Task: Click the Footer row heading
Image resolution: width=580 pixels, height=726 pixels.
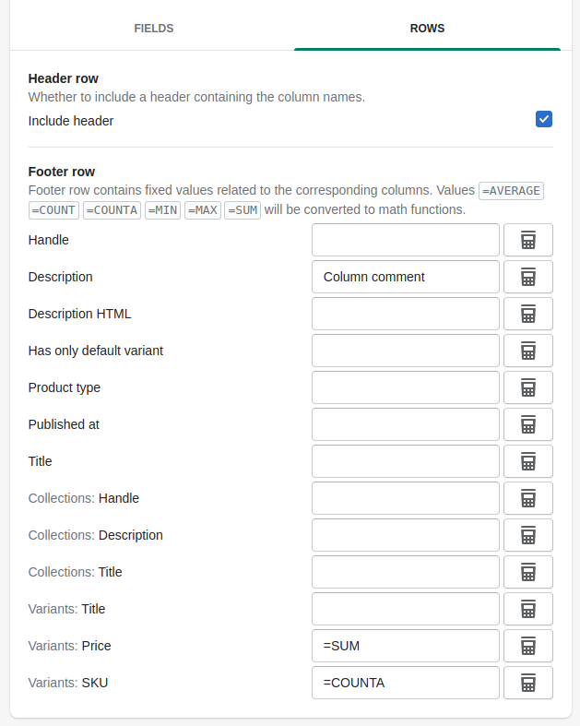Action: click(x=62, y=172)
